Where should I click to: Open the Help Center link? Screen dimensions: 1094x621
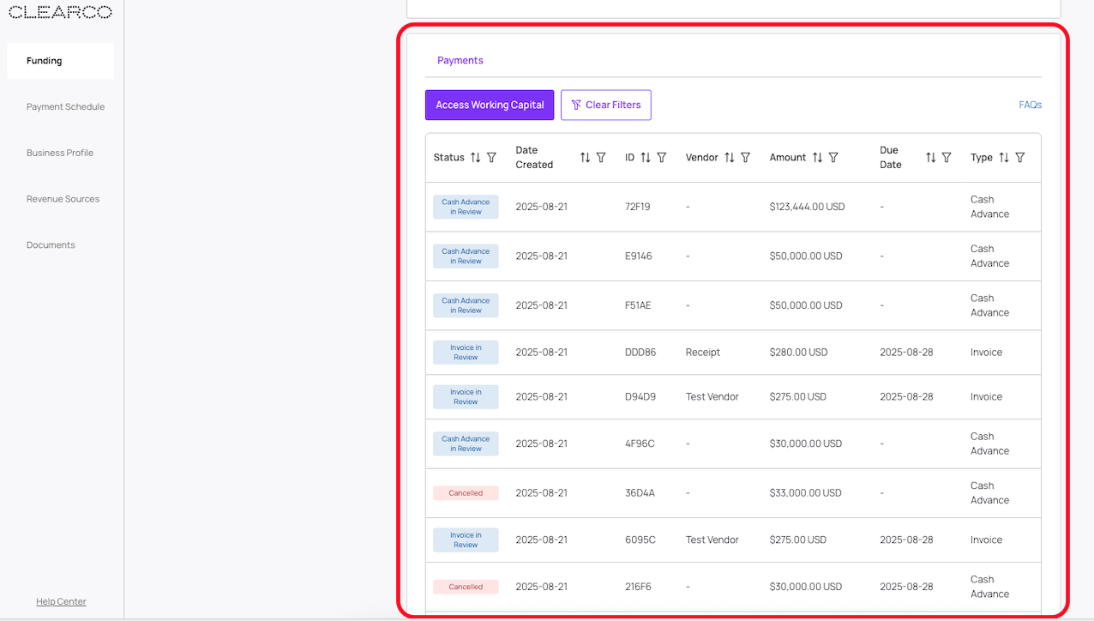click(x=61, y=601)
